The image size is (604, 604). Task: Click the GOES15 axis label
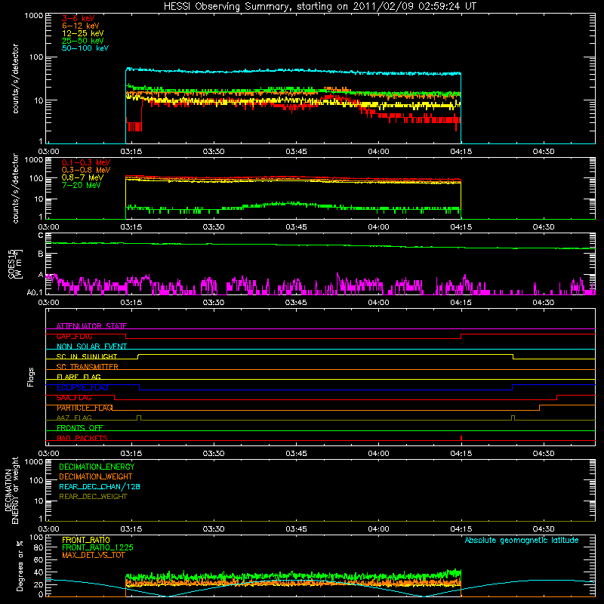(x=14, y=264)
